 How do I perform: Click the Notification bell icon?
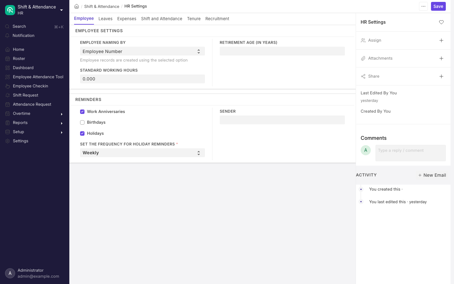click(x=8, y=36)
